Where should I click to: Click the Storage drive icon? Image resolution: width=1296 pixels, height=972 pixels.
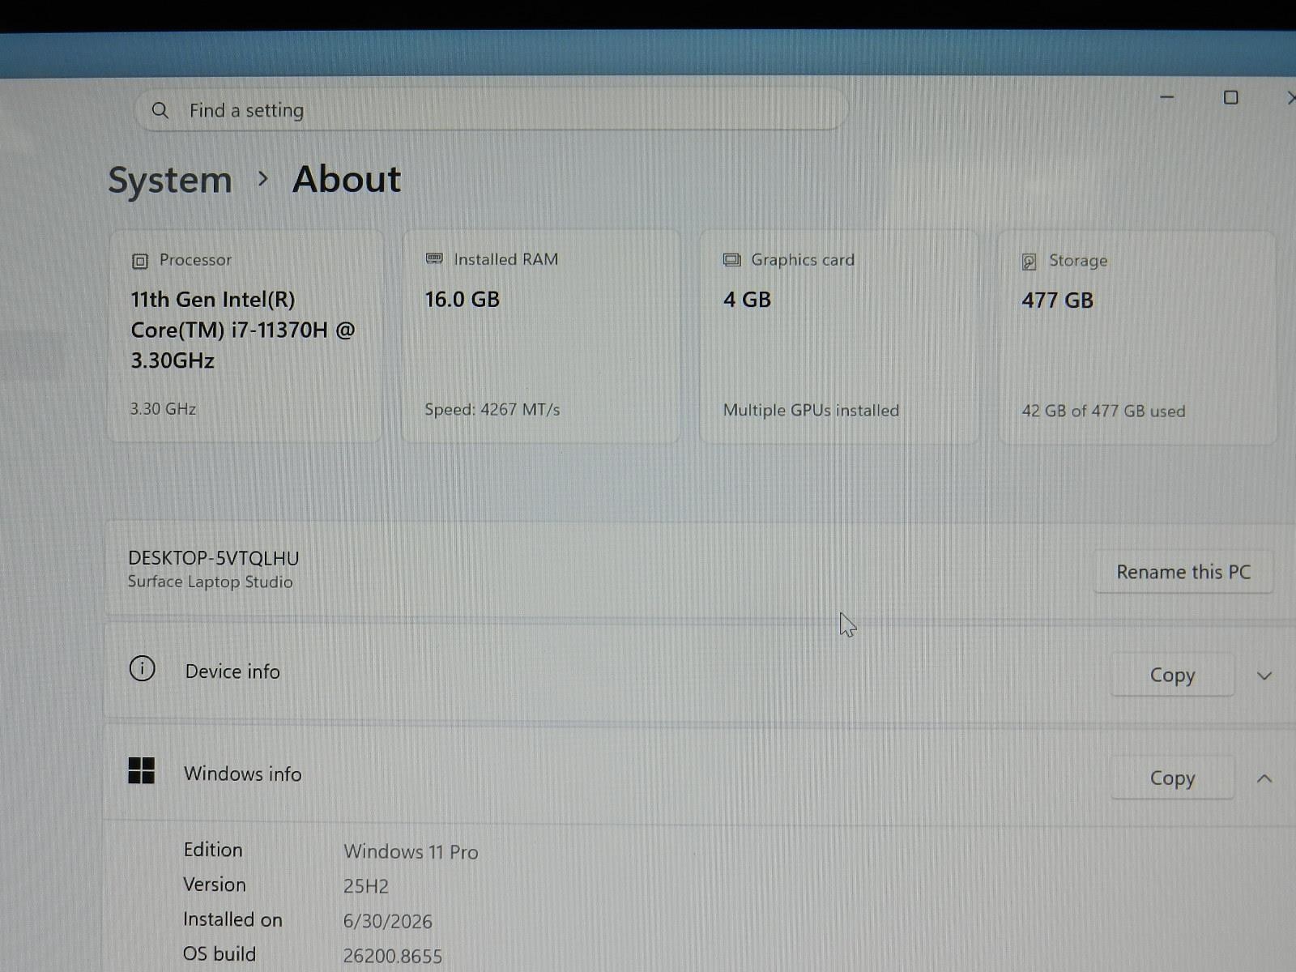coord(1030,262)
